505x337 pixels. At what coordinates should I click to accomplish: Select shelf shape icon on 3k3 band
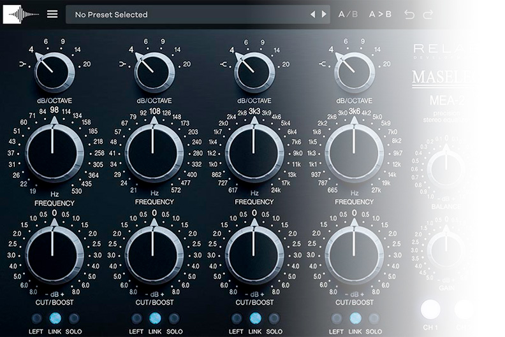click(223, 65)
